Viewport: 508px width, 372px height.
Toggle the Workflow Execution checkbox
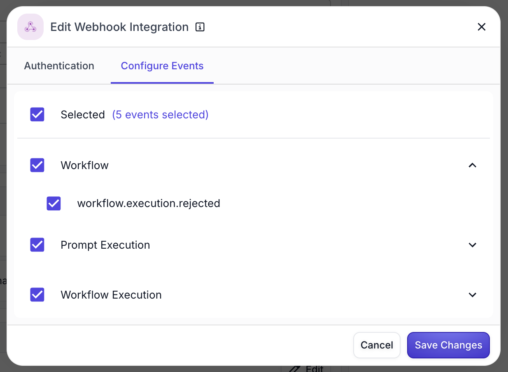(37, 295)
